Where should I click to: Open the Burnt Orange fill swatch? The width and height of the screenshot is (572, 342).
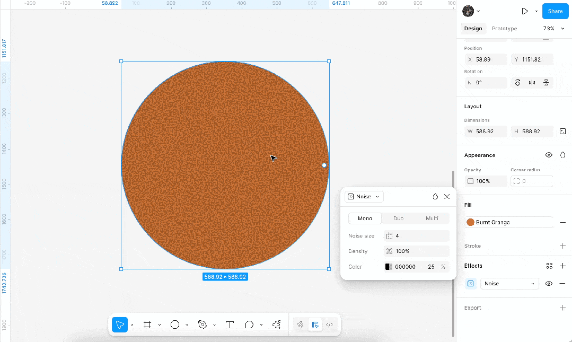click(470, 222)
